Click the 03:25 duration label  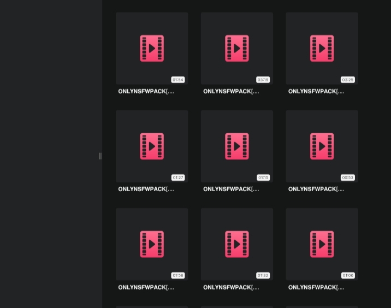pyautogui.click(x=348, y=80)
